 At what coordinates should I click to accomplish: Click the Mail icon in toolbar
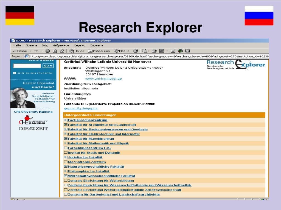coord(144,51)
